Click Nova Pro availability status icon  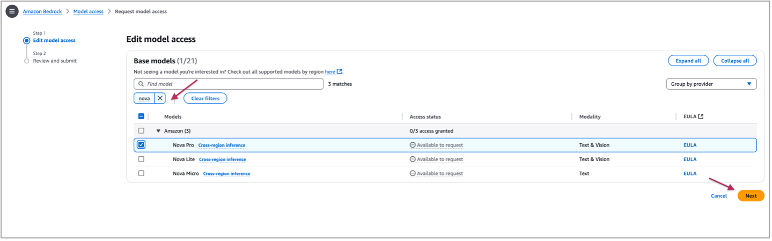[x=413, y=145]
